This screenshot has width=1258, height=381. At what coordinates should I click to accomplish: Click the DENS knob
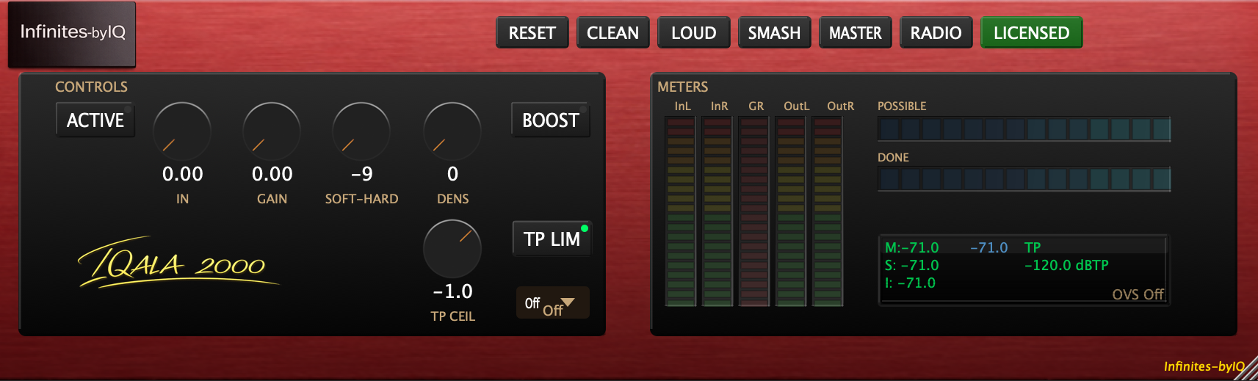pyautogui.click(x=452, y=131)
